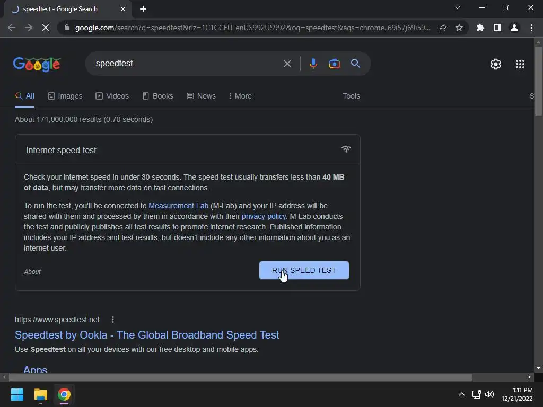Open the network status tray icon
This screenshot has height=407, width=543.
pyautogui.click(x=477, y=394)
